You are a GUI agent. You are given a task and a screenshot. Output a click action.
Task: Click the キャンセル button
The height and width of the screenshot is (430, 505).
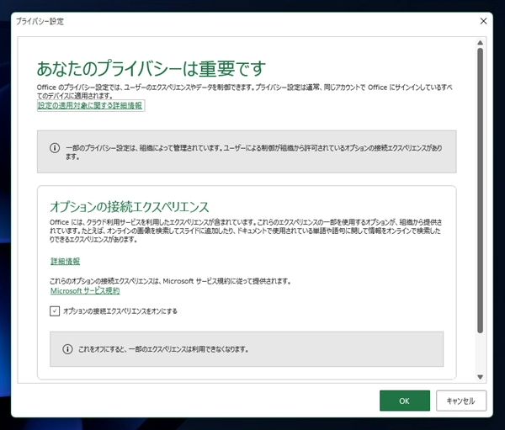[x=461, y=401]
